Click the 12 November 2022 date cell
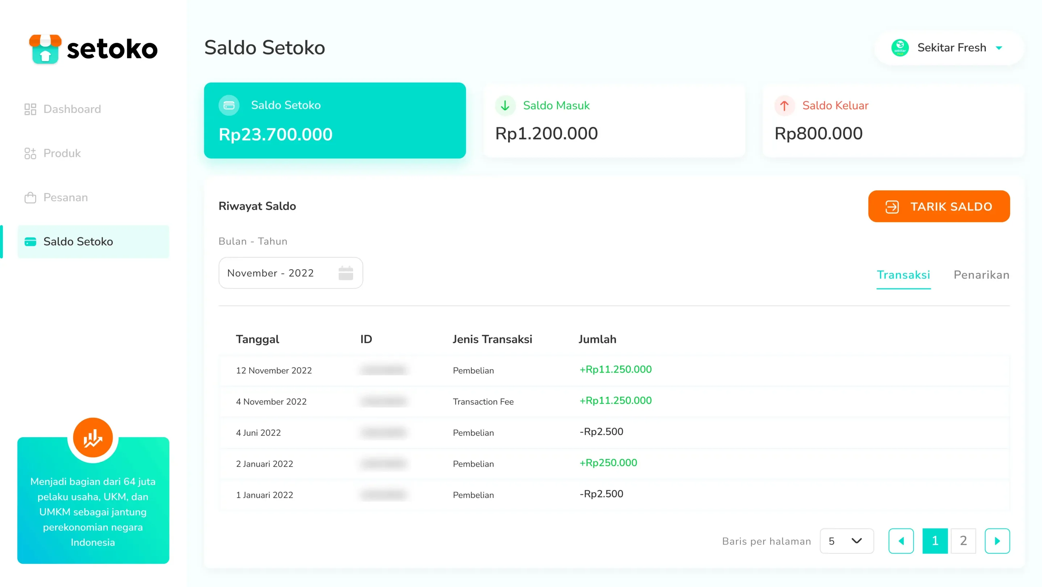1042x587 pixels. [274, 371]
